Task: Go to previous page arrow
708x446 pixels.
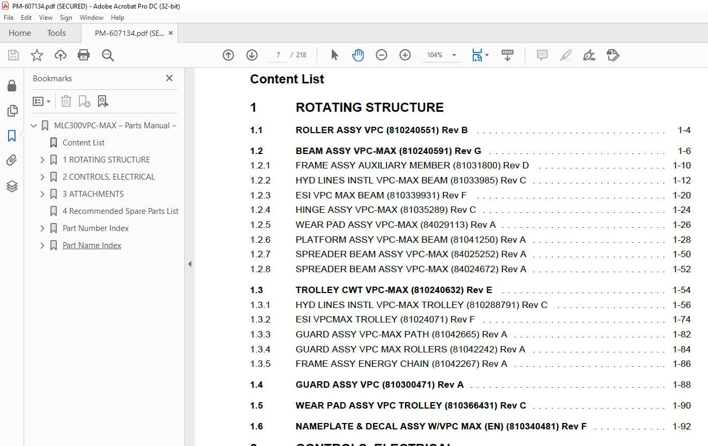Action: pos(228,55)
